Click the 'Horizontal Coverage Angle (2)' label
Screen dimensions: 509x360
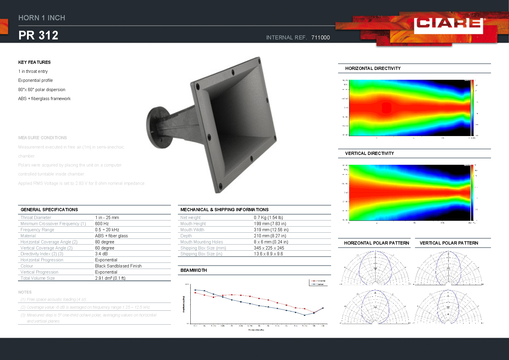pos(49,242)
